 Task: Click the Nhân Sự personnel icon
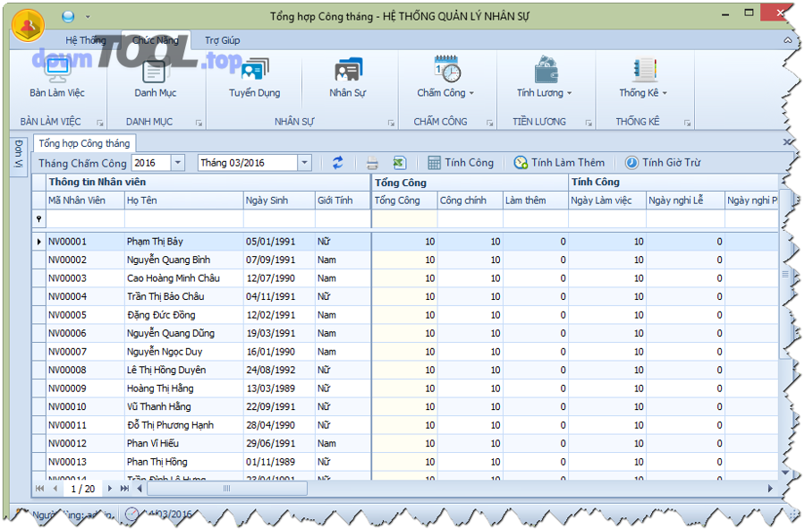pyautogui.click(x=347, y=77)
